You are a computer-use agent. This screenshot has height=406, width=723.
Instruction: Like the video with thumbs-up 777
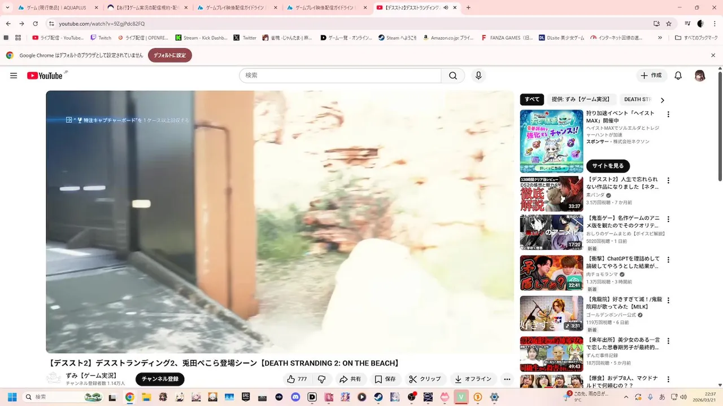tap(297, 379)
